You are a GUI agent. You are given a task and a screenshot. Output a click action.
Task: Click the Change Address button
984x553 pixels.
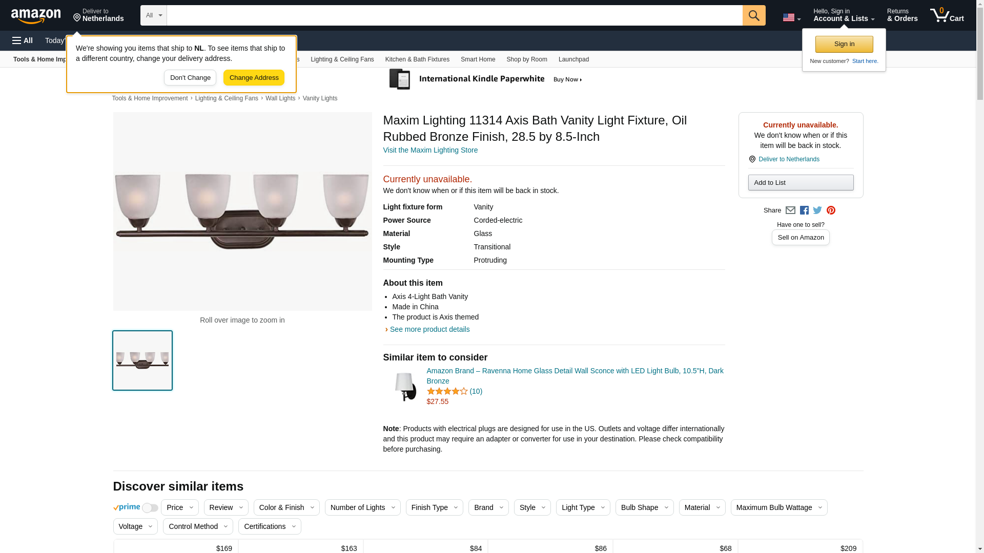pos(254,78)
